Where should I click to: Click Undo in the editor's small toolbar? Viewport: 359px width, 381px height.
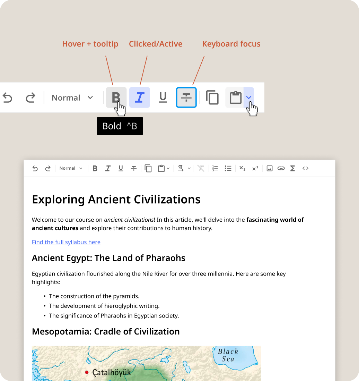[x=35, y=168]
